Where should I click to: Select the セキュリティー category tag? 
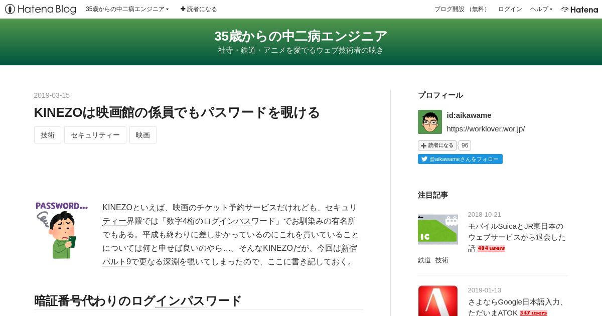point(95,135)
